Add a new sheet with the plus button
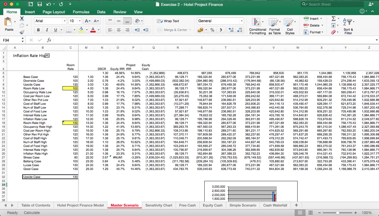379x216 pixels. [296, 205]
